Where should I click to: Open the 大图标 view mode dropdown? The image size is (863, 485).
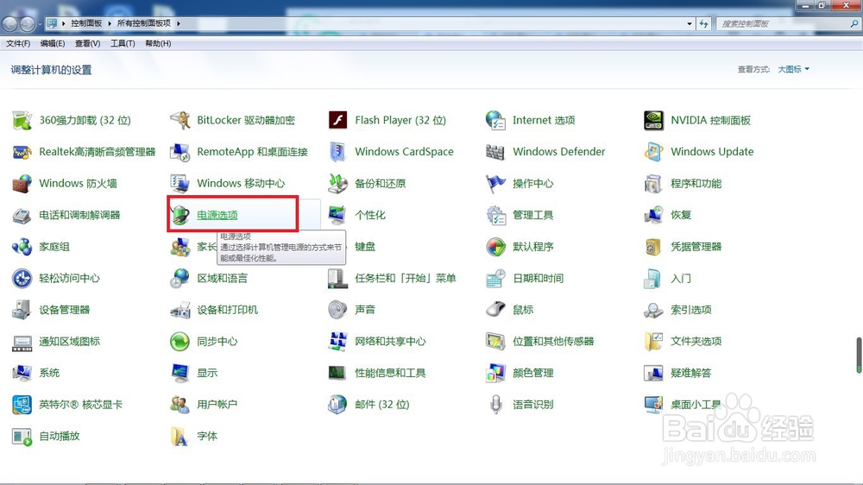[x=793, y=69]
